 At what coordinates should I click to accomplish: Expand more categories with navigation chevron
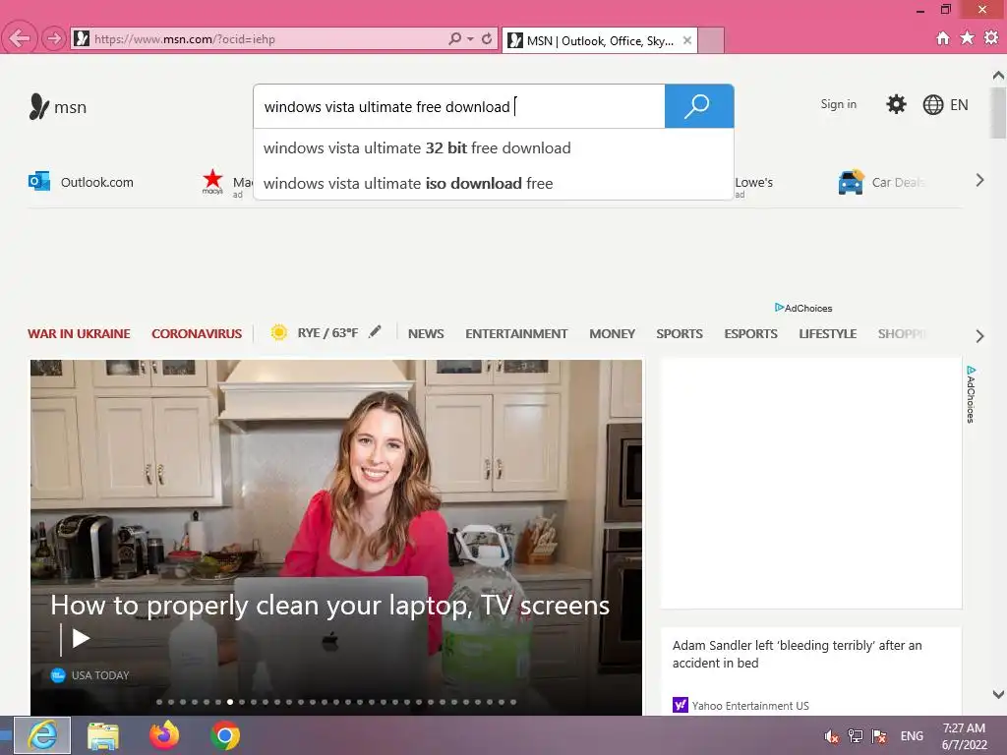(x=979, y=336)
